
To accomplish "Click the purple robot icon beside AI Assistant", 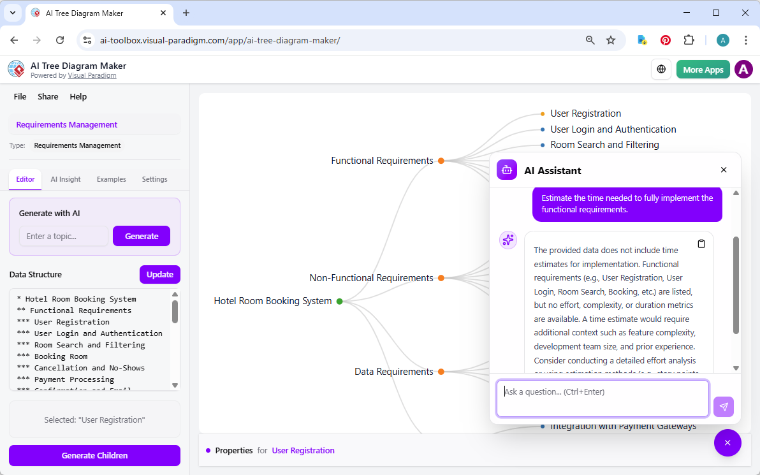I will (x=506, y=170).
